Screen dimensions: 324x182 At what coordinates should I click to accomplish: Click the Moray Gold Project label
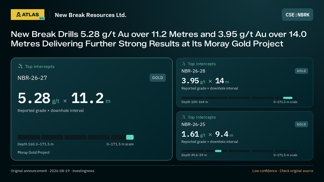(34, 153)
